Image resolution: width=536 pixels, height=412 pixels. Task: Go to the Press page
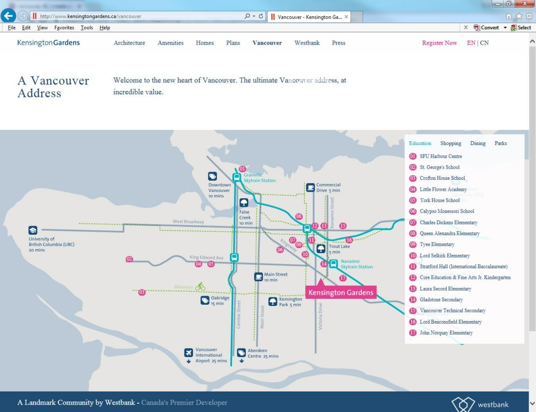pos(338,43)
